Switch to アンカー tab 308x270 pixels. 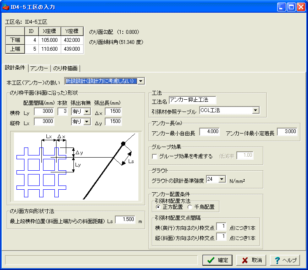(39, 68)
